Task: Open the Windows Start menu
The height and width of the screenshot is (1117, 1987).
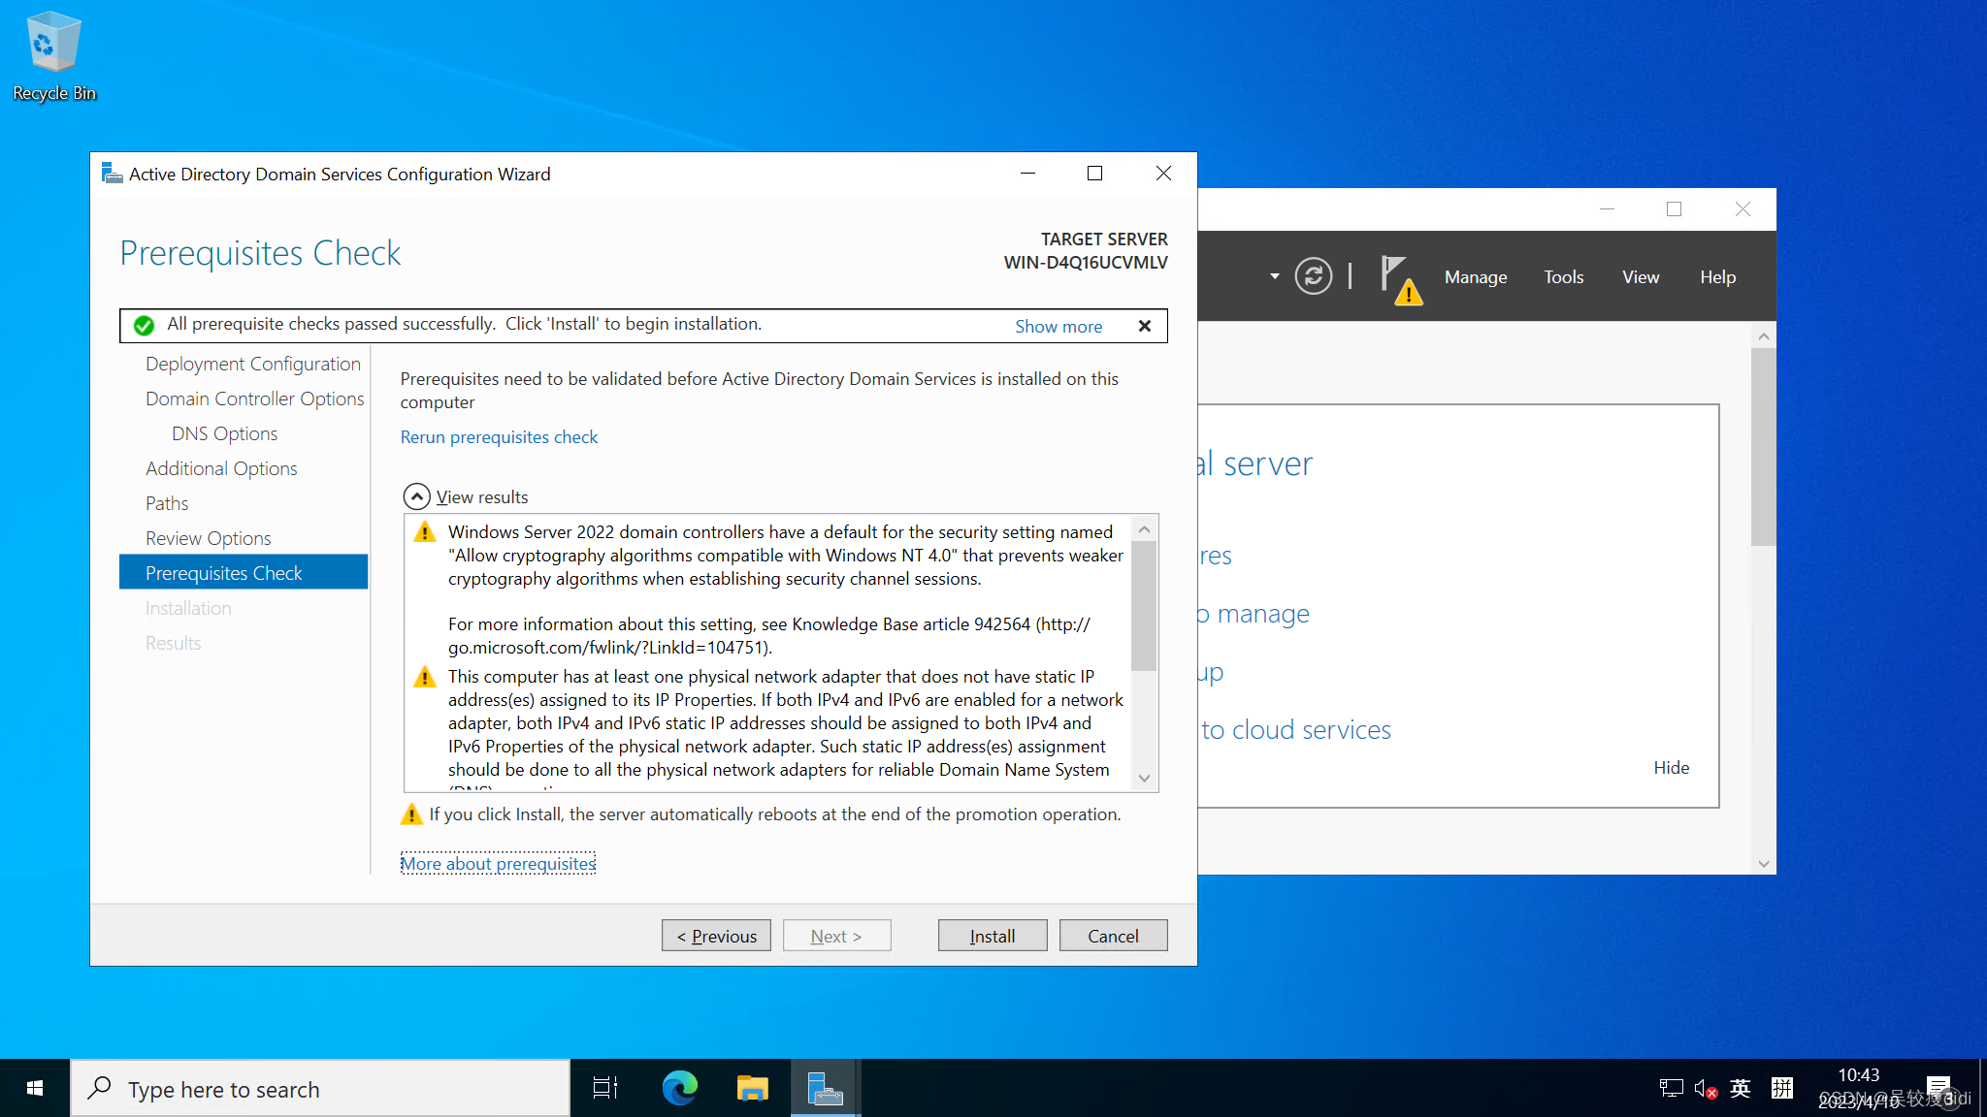Action: tap(35, 1088)
